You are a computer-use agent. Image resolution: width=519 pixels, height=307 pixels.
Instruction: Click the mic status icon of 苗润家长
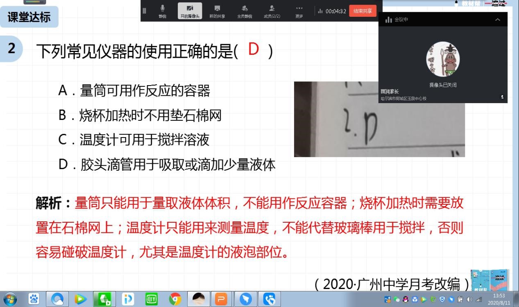502,97
